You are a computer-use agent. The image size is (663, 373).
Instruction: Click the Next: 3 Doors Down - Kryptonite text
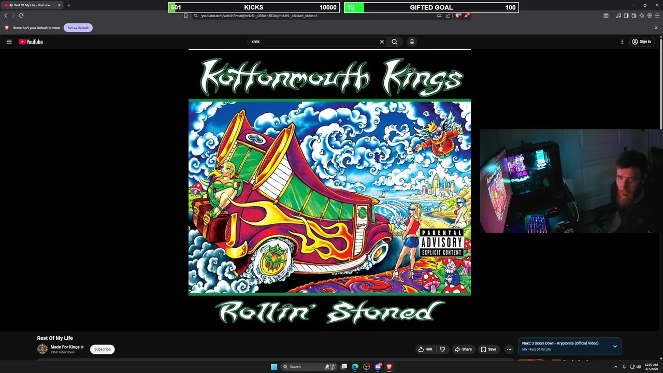(x=560, y=343)
